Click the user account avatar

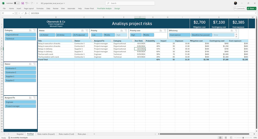tap(235, 3)
